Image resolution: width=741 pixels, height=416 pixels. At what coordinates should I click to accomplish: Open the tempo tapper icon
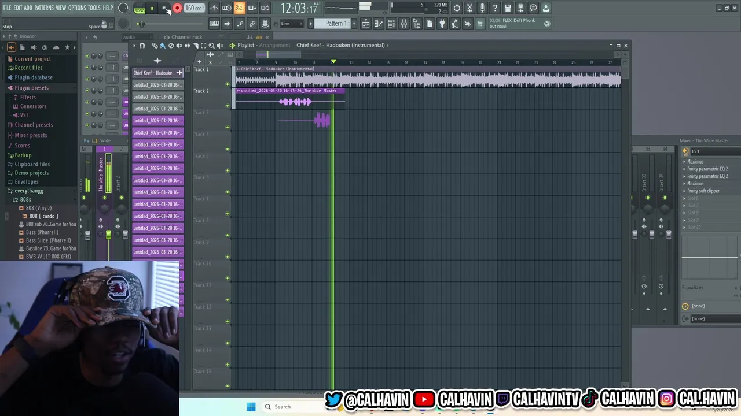[x=455, y=24]
